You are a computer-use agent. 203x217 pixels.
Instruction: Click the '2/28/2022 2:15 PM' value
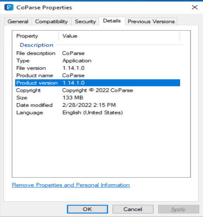(x=89, y=105)
